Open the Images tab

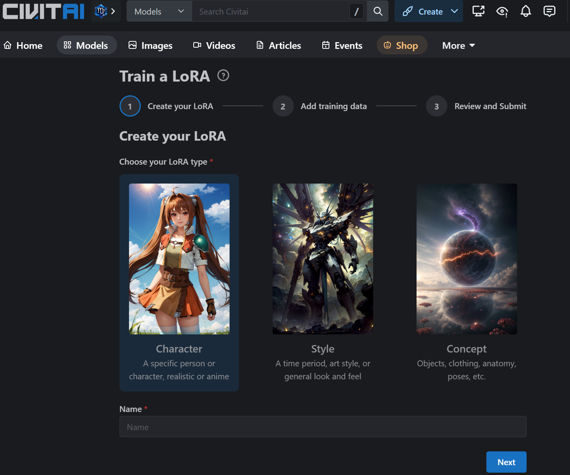[151, 45]
